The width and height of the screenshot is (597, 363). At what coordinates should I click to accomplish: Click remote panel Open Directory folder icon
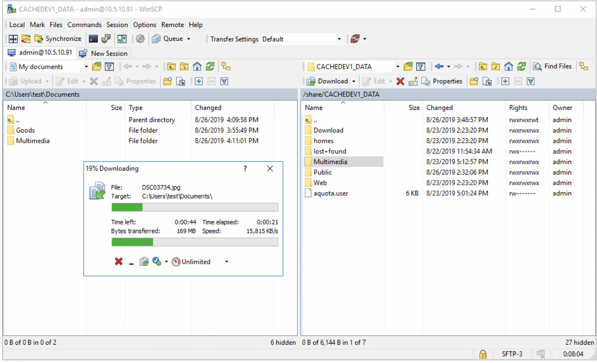coord(408,67)
